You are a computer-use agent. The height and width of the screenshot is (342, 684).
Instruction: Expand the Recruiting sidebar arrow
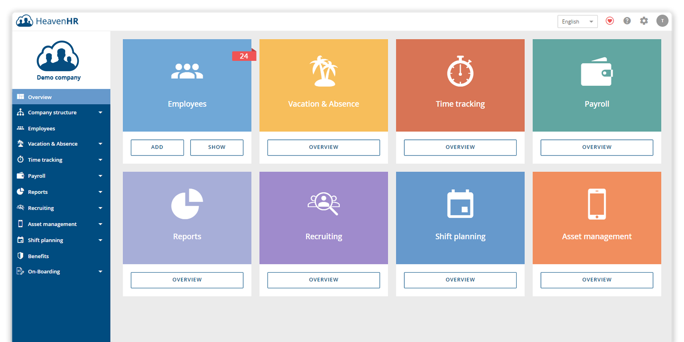100,208
